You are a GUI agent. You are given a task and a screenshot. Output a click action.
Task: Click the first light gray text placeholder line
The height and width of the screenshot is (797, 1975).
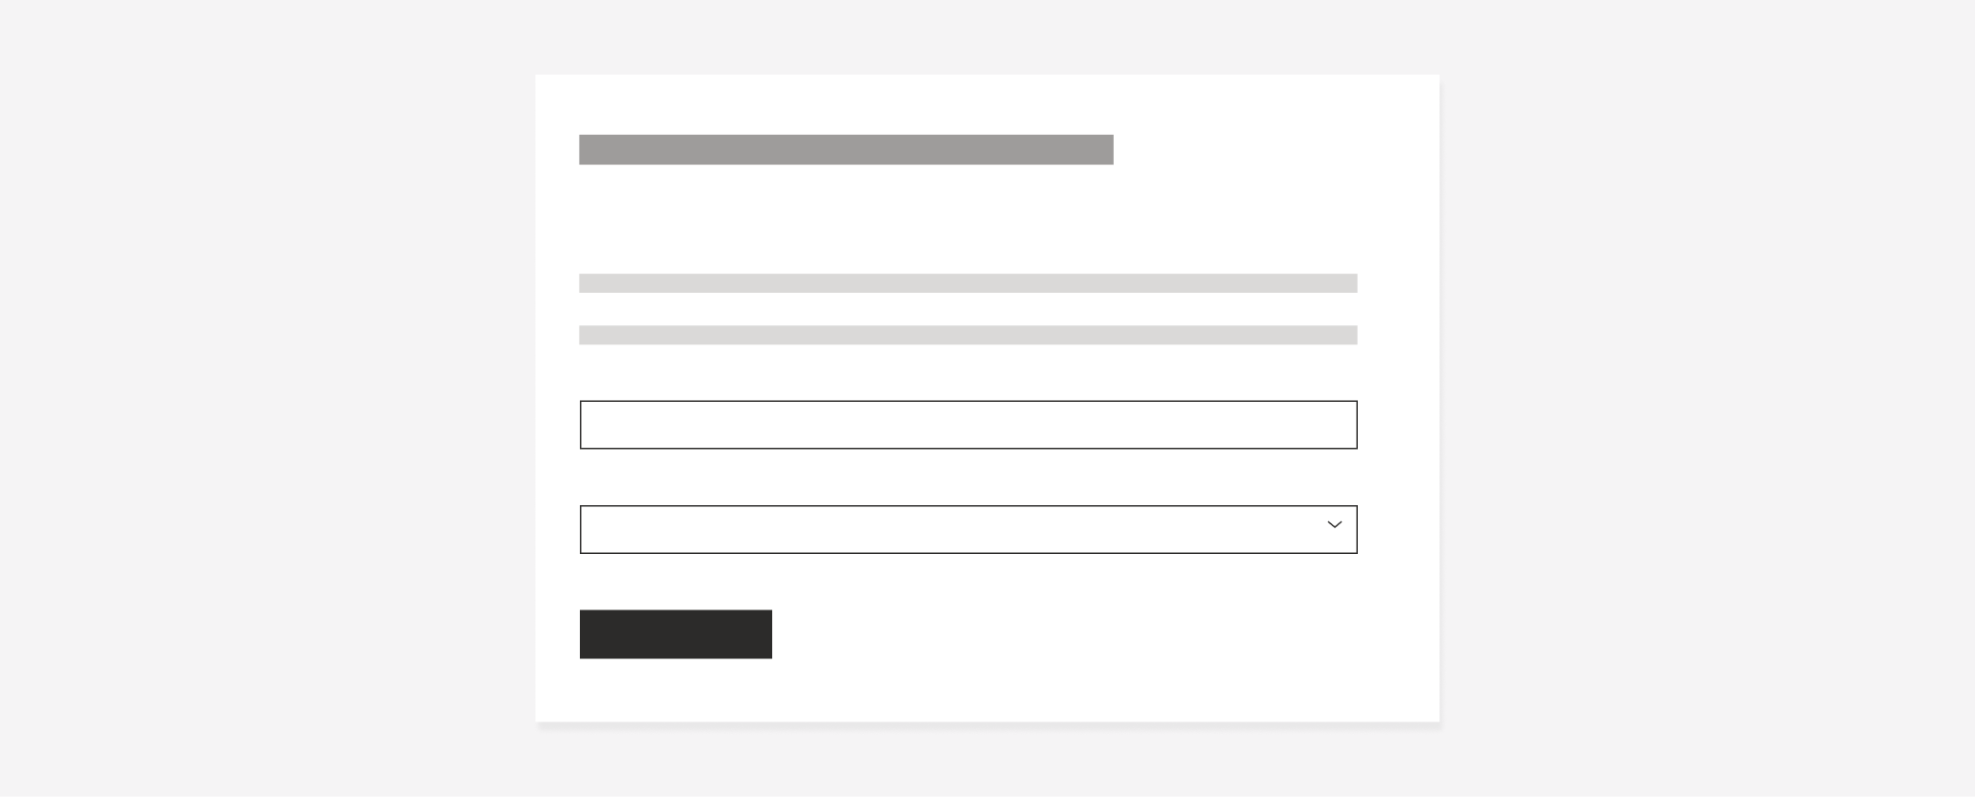(x=968, y=283)
